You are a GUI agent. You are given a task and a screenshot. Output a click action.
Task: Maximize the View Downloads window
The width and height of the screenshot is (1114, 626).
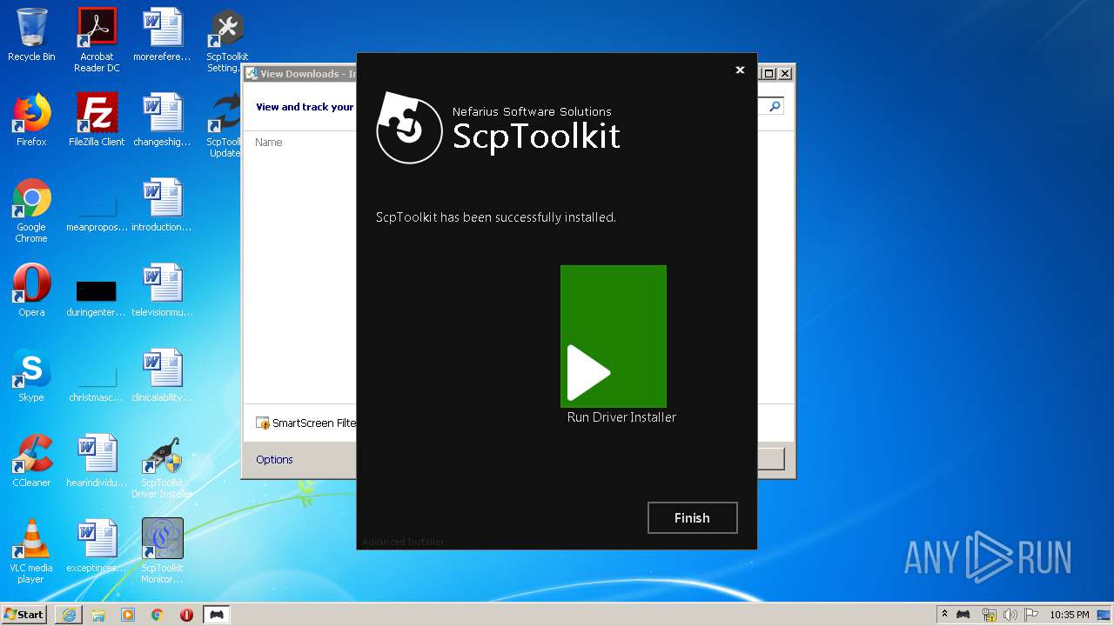[x=768, y=74]
